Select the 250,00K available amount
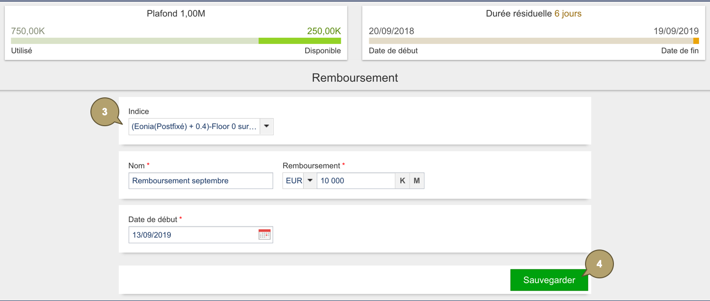 point(324,31)
